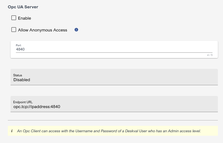This screenshot has height=143, width=223.
Task: Click the 4 / 5 character counter
Action: click(x=210, y=55)
